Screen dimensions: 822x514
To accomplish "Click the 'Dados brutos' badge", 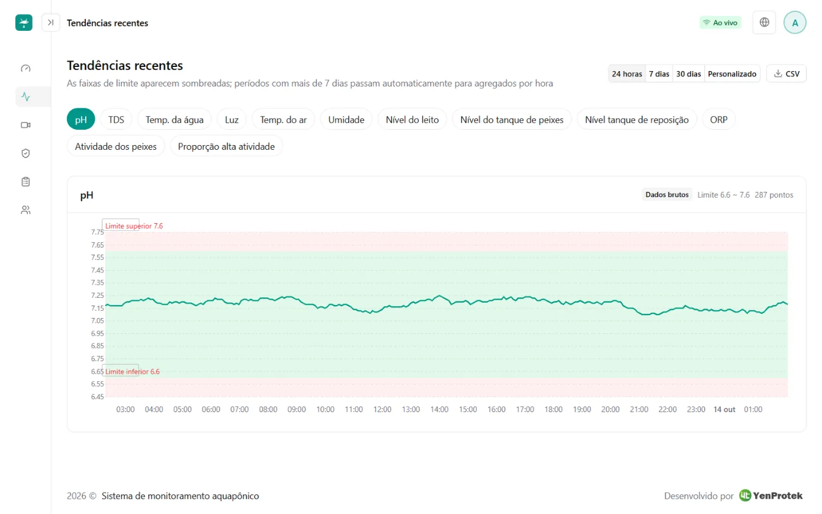I will [x=667, y=195].
